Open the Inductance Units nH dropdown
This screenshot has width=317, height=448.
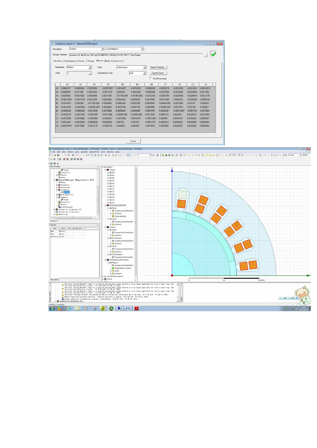click(145, 73)
